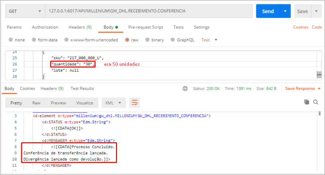Click the blue Send button
Viewport: 325px width, 175px height.
(x=268, y=11)
